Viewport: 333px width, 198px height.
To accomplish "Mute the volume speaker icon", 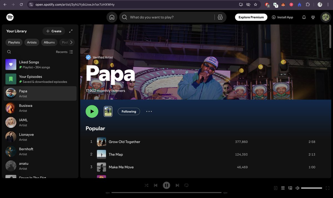I will pyautogui.click(x=297, y=188).
